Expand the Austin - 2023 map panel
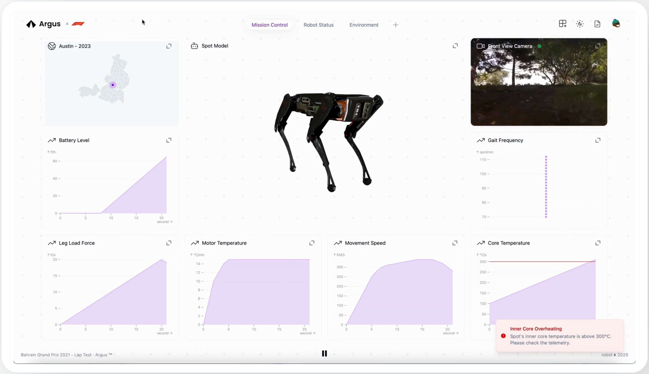Screen dimensions: 649x374 pyautogui.click(x=169, y=46)
